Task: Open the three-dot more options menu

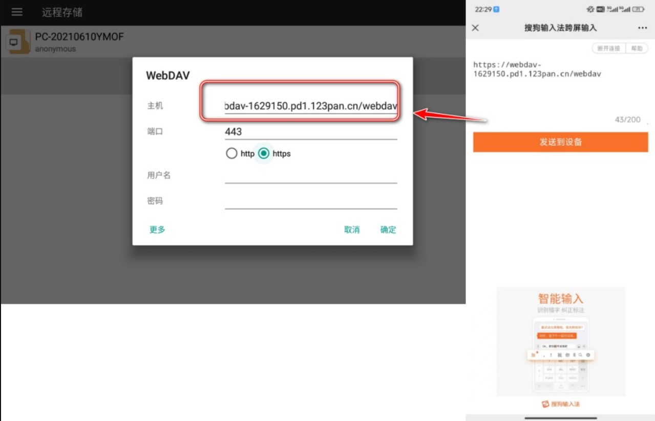Action: (642, 28)
